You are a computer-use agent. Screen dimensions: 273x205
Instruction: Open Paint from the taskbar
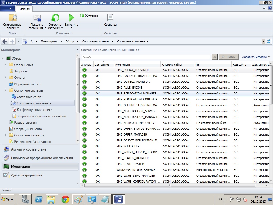(79, 199)
